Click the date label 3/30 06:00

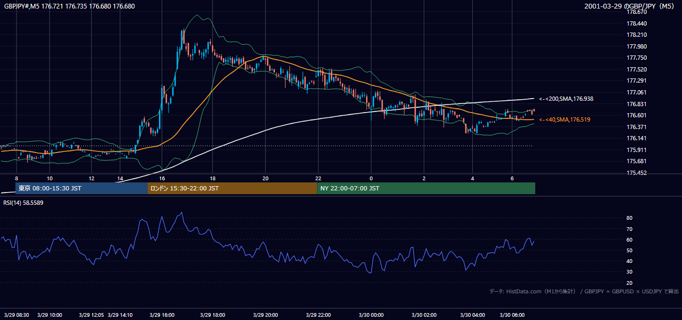pyautogui.click(x=512, y=315)
